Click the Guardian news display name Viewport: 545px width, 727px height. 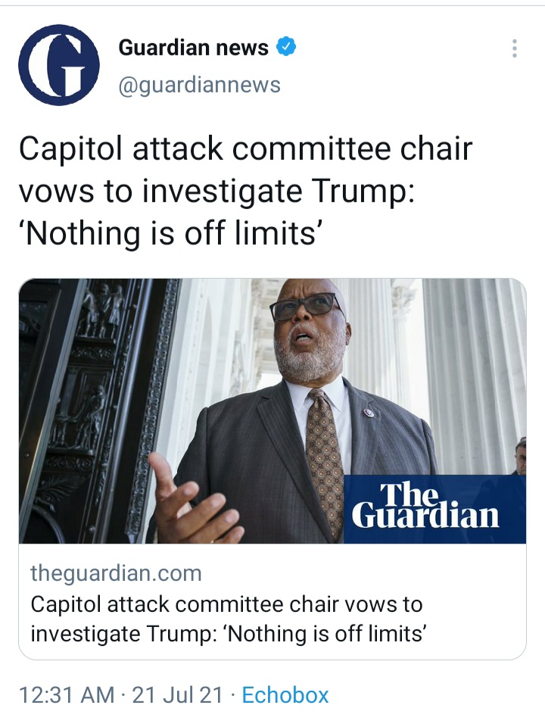coord(193,48)
